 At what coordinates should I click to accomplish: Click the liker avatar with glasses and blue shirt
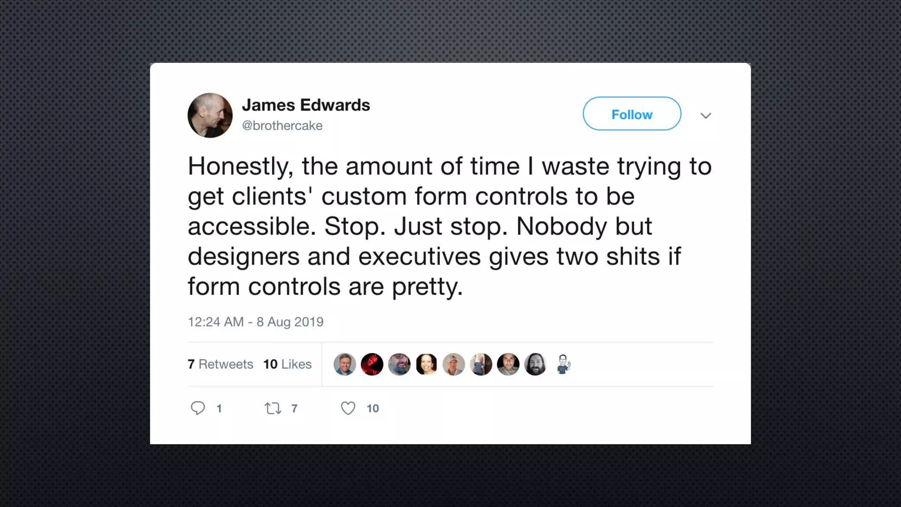(x=344, y=364)
